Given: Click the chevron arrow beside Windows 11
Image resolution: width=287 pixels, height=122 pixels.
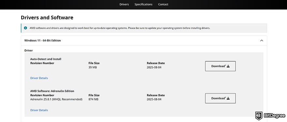Looking at the screenshot, I should 262,41.
